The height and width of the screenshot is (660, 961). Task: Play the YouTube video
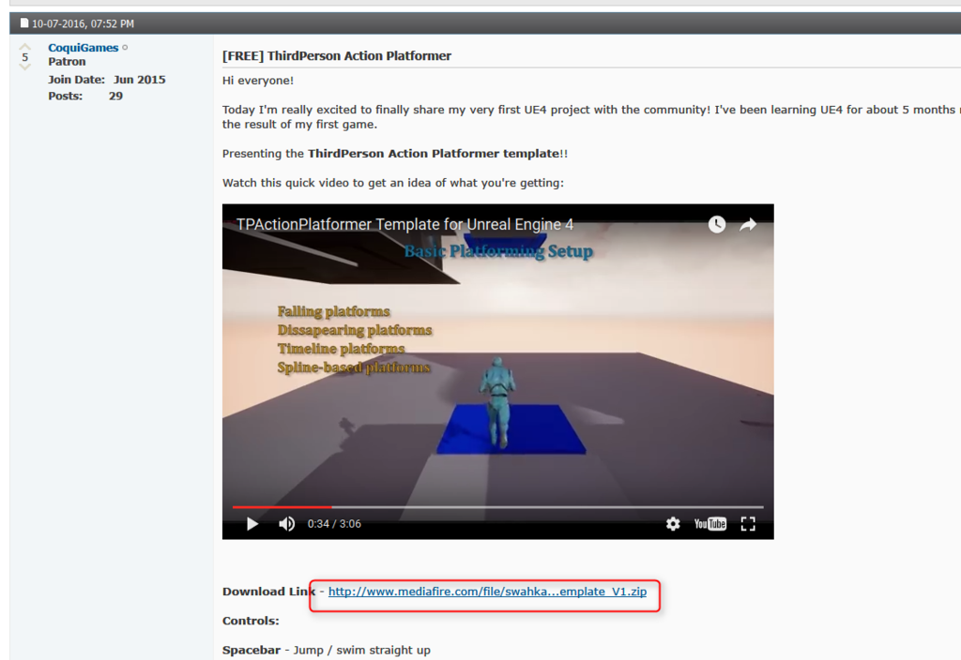(x=252, y=524)
